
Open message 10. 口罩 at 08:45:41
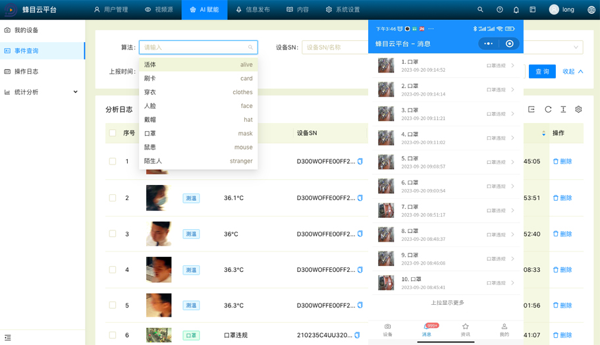click(446, 283)
